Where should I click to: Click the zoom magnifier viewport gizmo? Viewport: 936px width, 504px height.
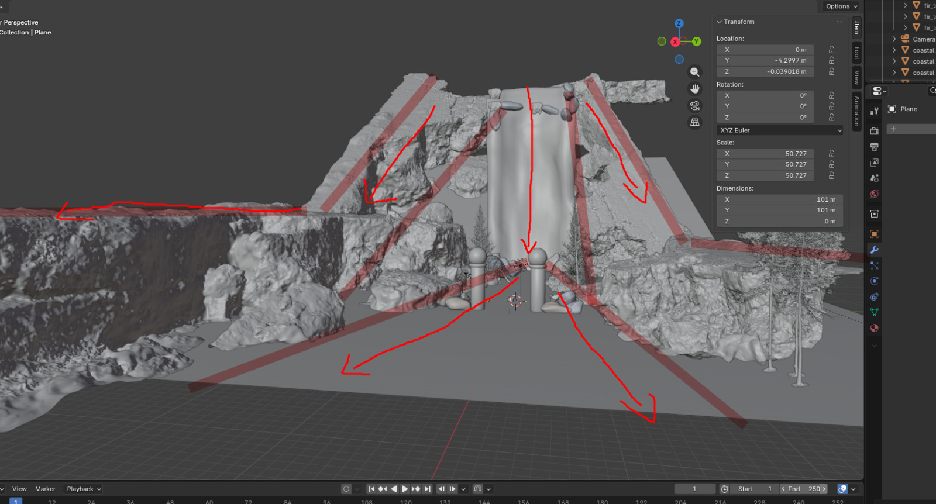pos(694,72)
